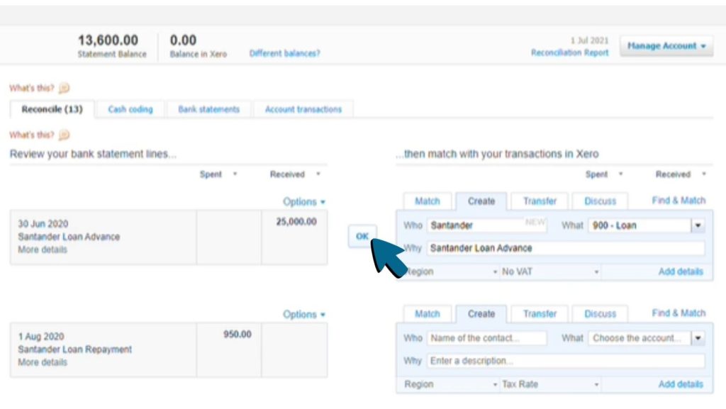Click the Different balances? link
The height and width of the screenshot is (409, 726).
coord(284,53)
